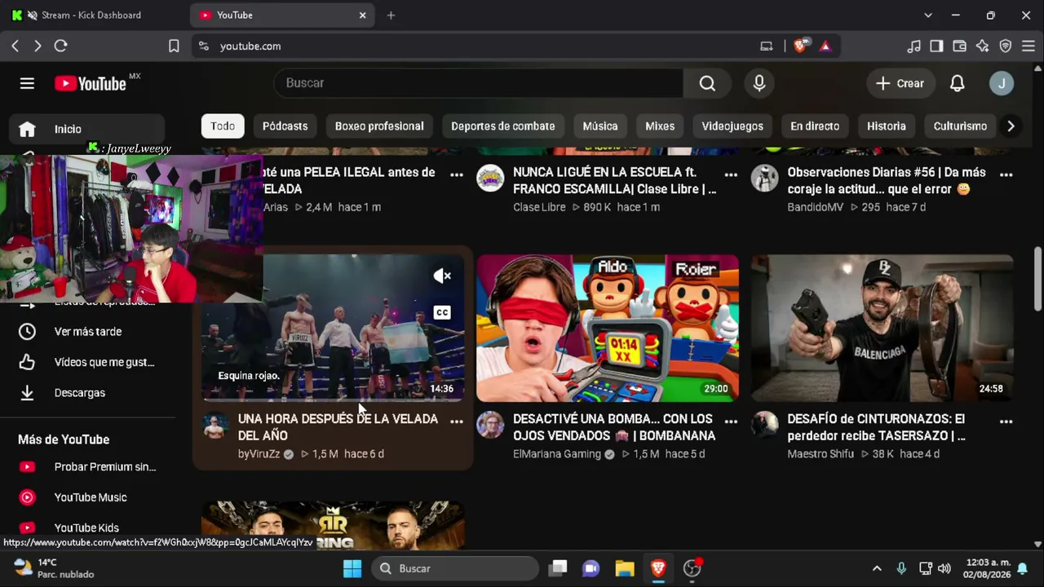
Task: Go to Inicio in the sidebar
Action: 86,129
